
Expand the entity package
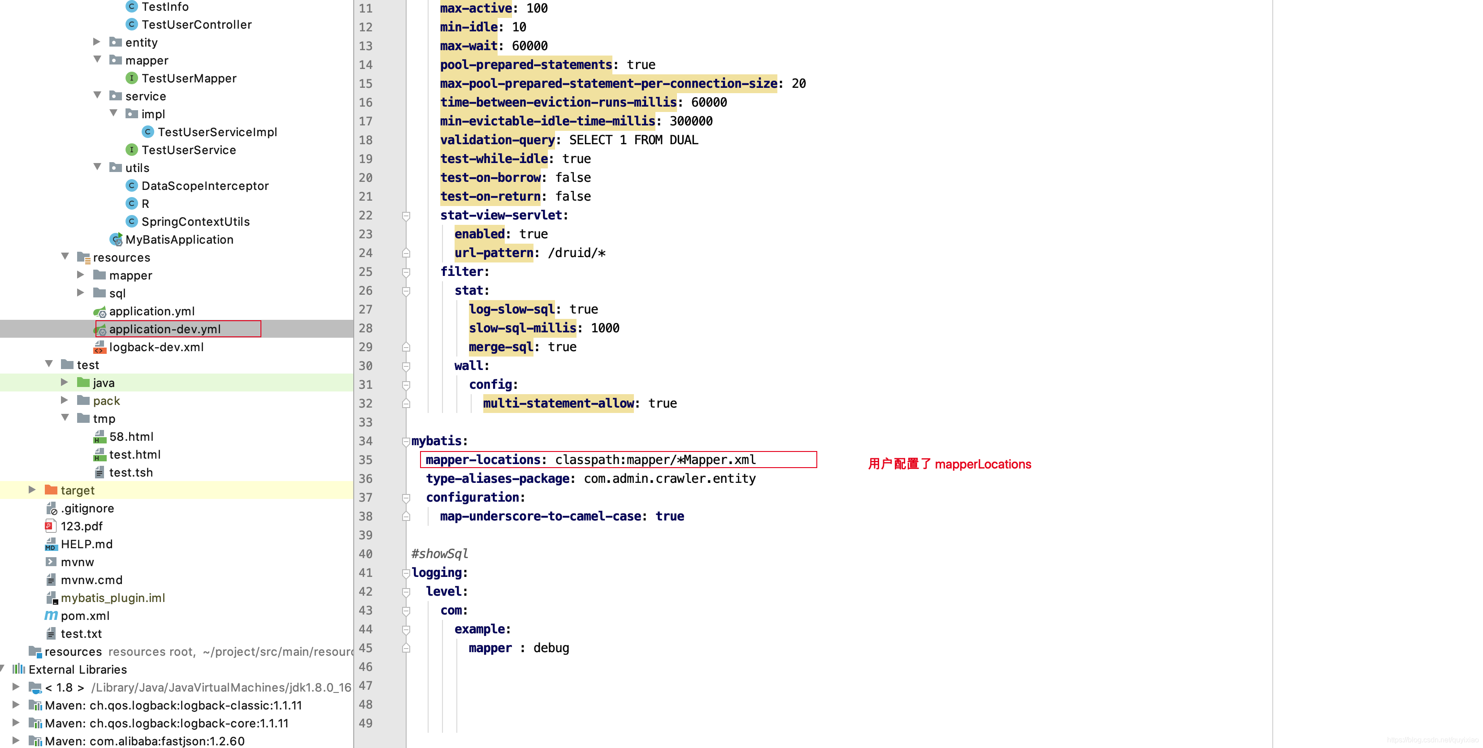97,41
